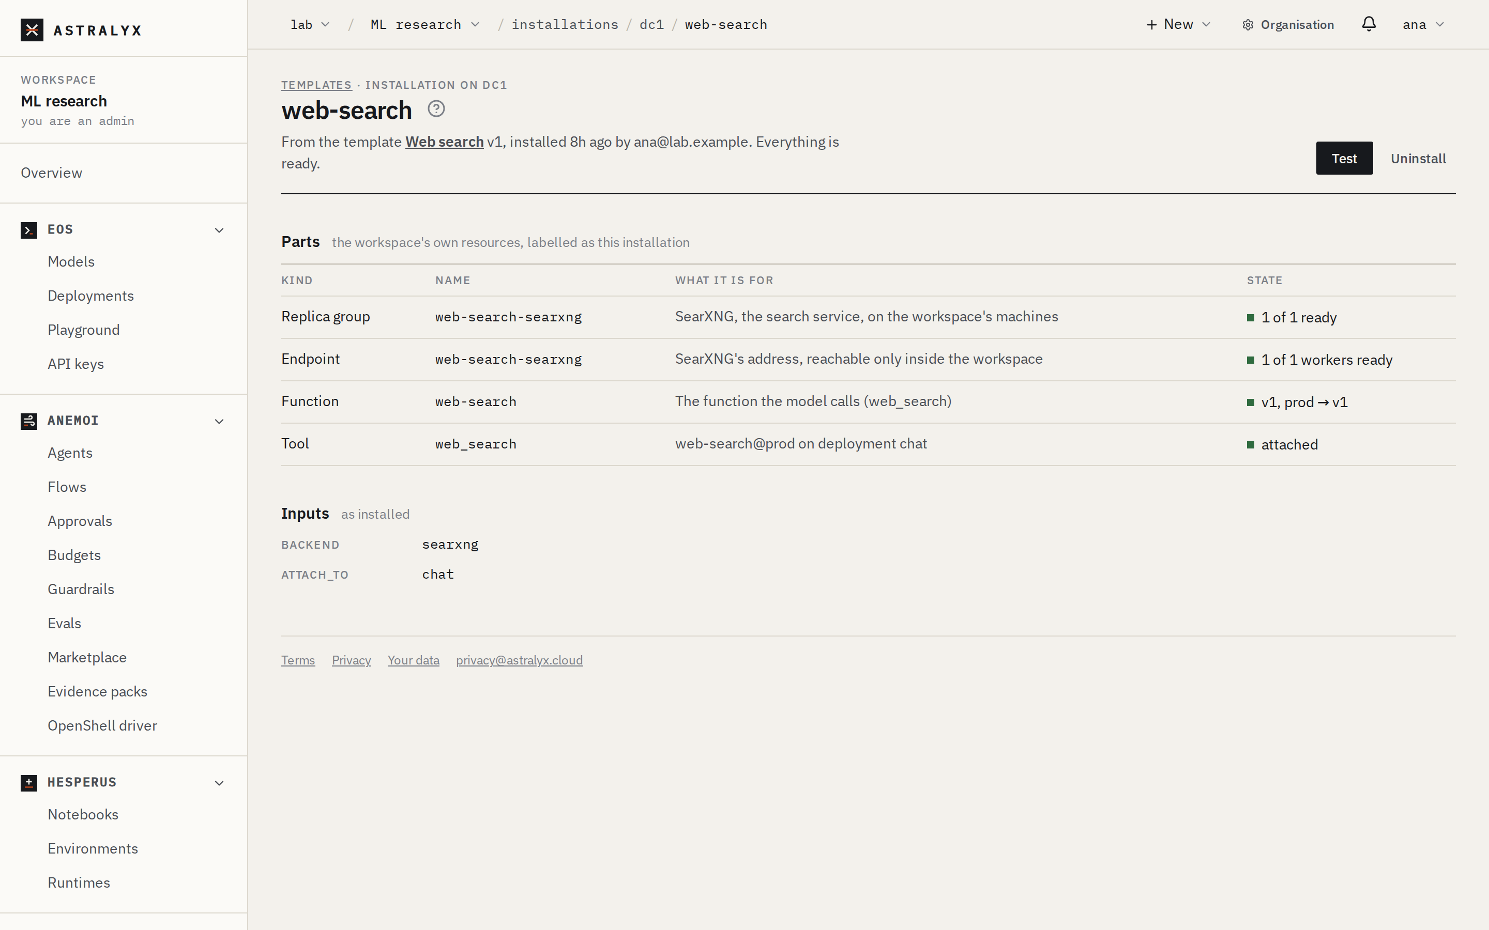Open API keys page
Image resolution: width=1489 pixels, height=930 pixels.
pos(75,364)
